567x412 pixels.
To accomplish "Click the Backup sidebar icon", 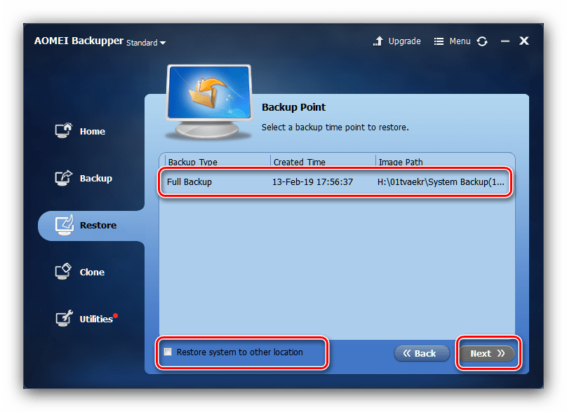I will (64, 178).
